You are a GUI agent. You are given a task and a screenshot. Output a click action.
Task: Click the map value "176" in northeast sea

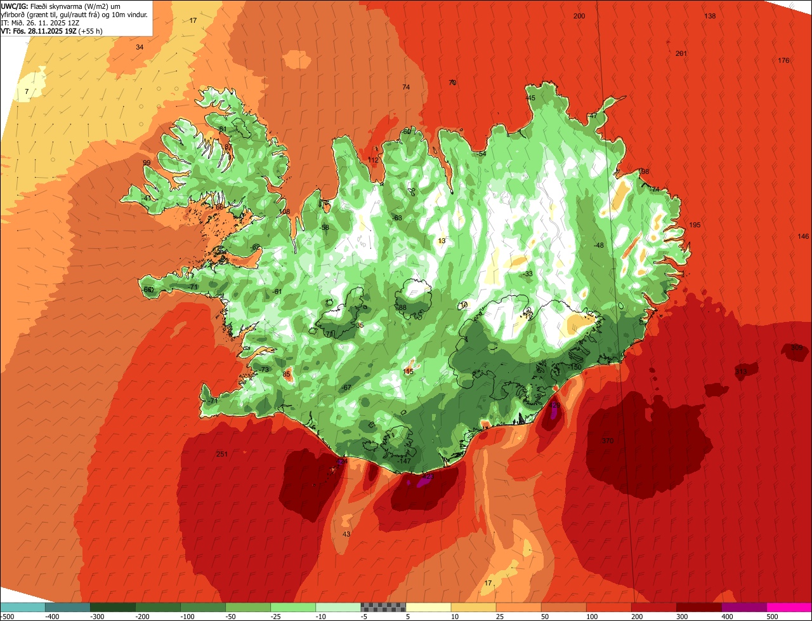[783, 60]
